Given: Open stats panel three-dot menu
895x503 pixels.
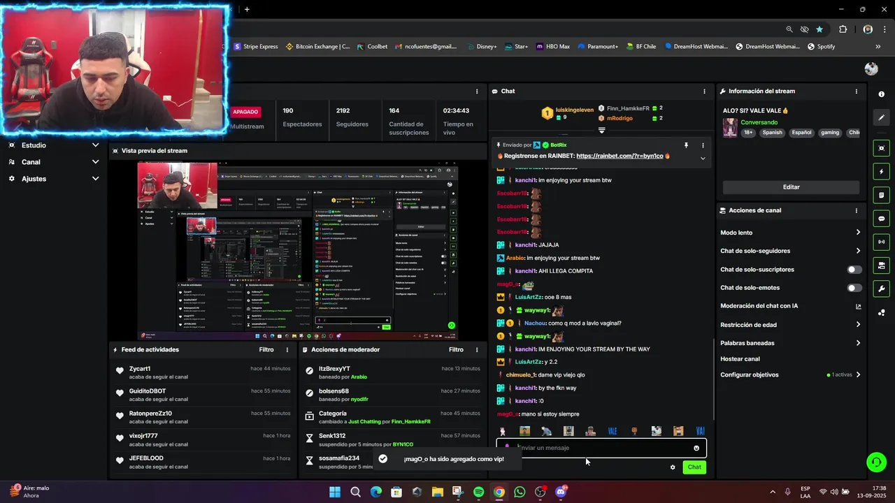Looking at the screenshot, I should 477,92.
